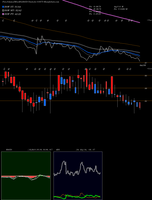Click the 'Pre O: 30.73' open value
The image size is (152, 200).
[x=95, y=6]
